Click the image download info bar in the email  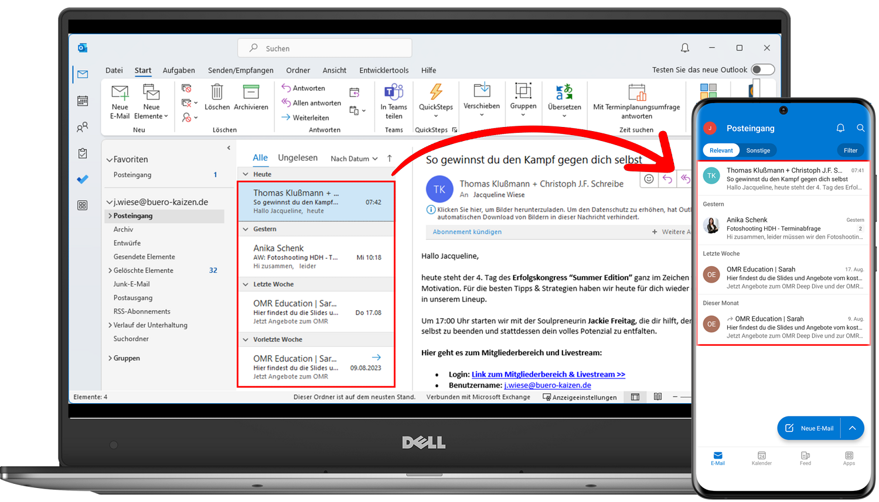point(559,213)
